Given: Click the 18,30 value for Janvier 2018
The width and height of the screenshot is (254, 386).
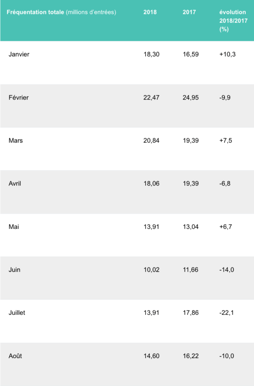Looking at the screenshot, I should click(152, 54).
